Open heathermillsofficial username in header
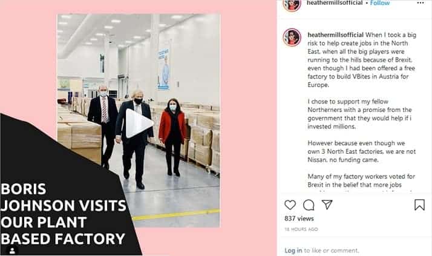This screenshot has height=256, width=432. (335, 3)
